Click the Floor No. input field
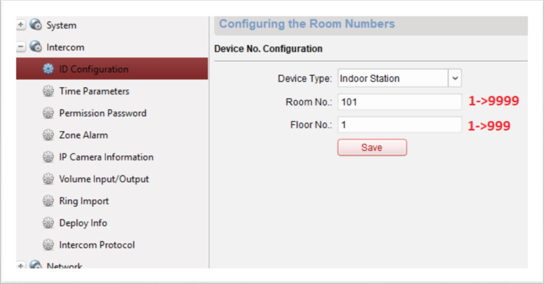544x284 pixels. point(399,125)
